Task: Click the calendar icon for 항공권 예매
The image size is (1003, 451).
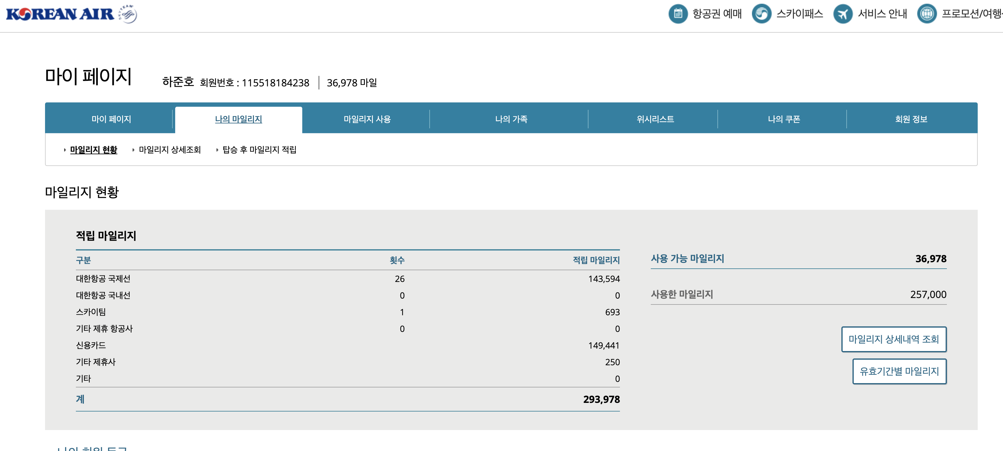Action: coord(678,14)
